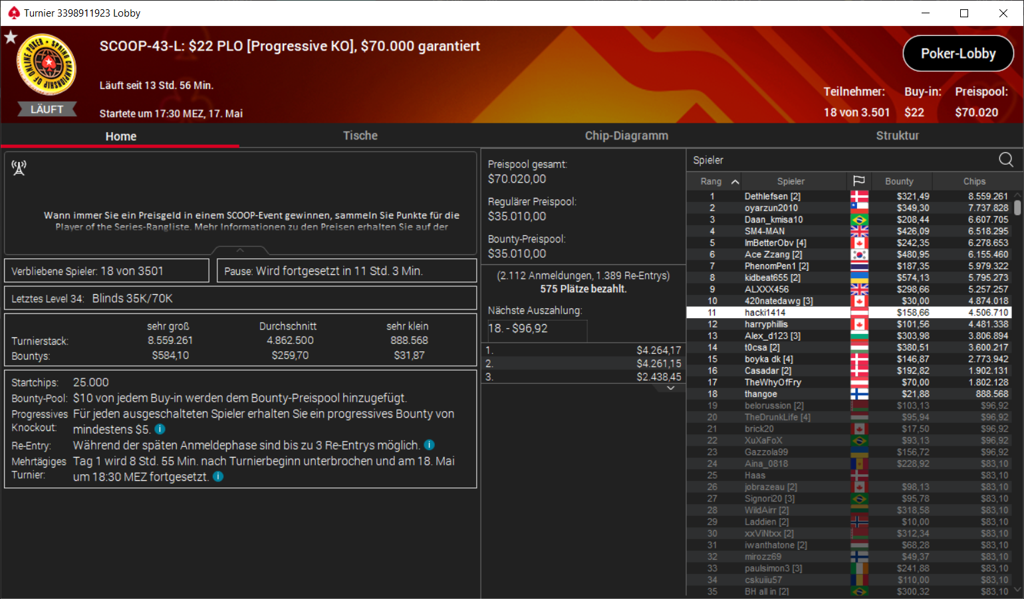Click second place payout $4.261,15

point(658,363)
